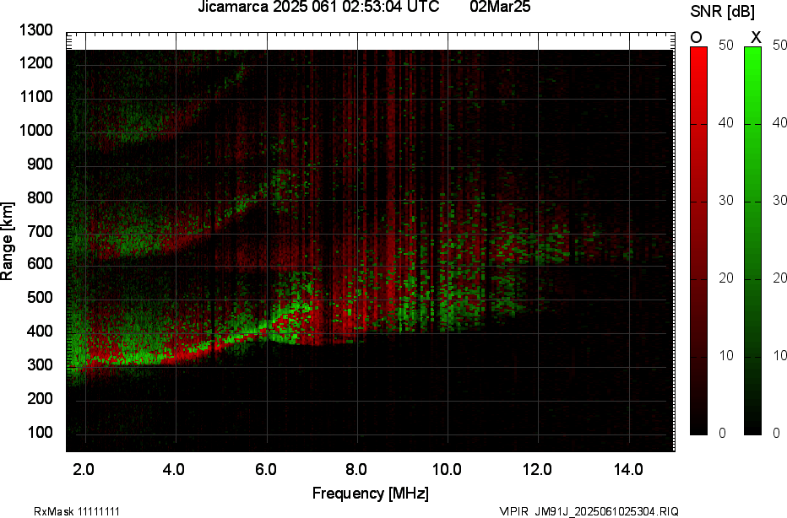The height and width of the screenshot is (518, 787).
Task: Click the red O-mode SNR colorbar
Action: click(698, 240)
